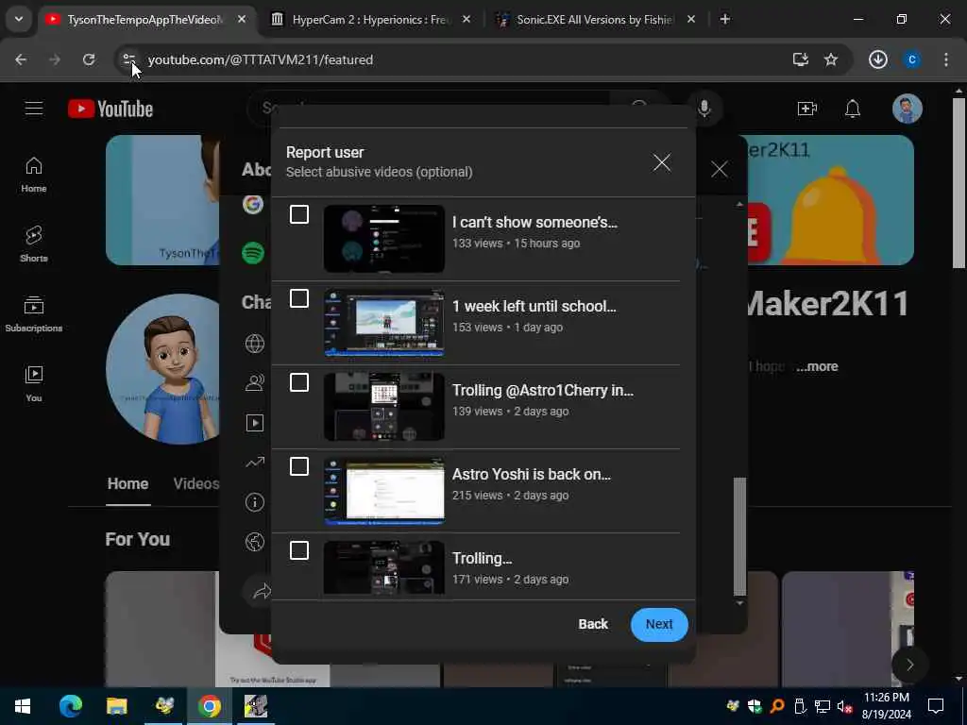Image resolution: width=967 pixels, height=725 pixels.
Task: Open the YouTube hamburger guide menu
Action: click(34, 109)
